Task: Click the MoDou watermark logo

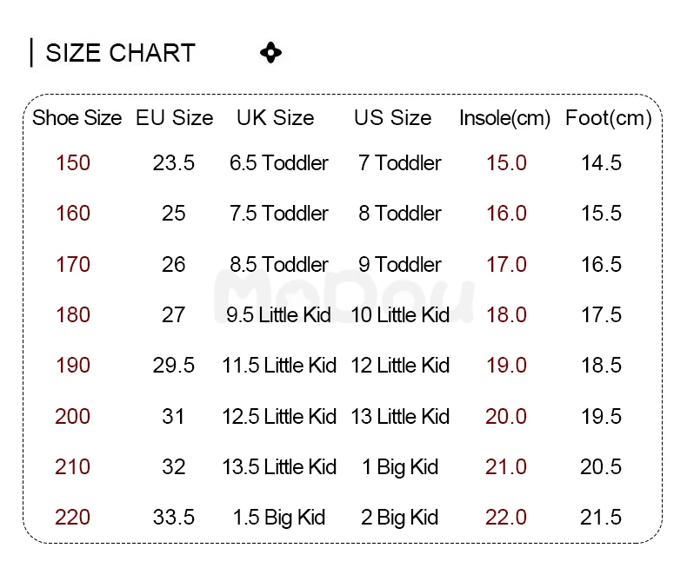Action: coord(343,295)
